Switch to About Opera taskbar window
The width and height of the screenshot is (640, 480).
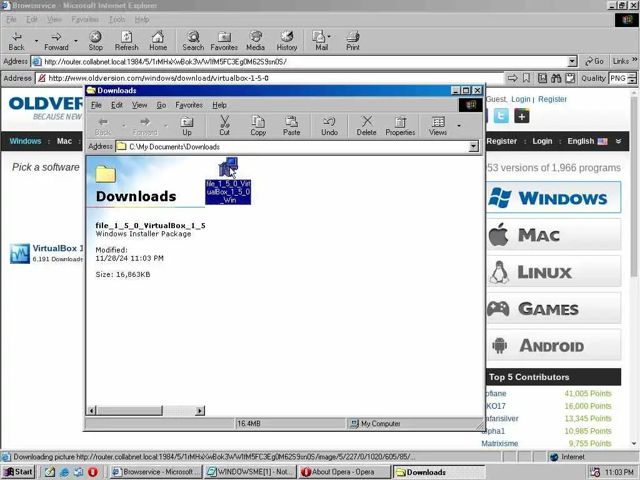(344, 472)
